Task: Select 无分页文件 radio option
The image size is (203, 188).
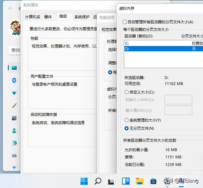Action: point(127,128)
